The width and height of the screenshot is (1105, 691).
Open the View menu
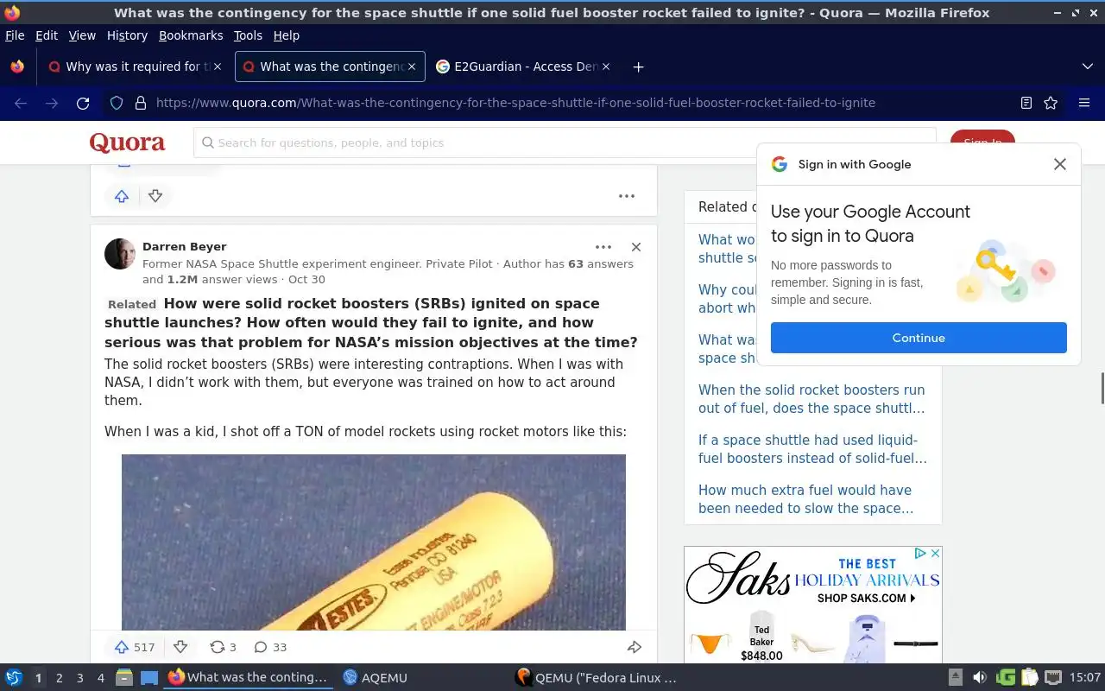pyautogui.click(x=82, y=35)
